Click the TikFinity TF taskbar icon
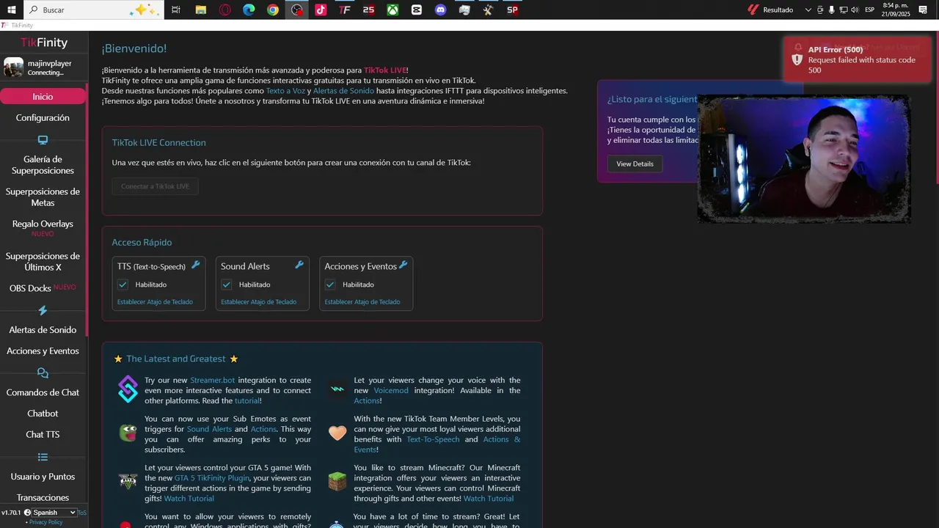Screen dimensions: 939x528 [345, 10]
